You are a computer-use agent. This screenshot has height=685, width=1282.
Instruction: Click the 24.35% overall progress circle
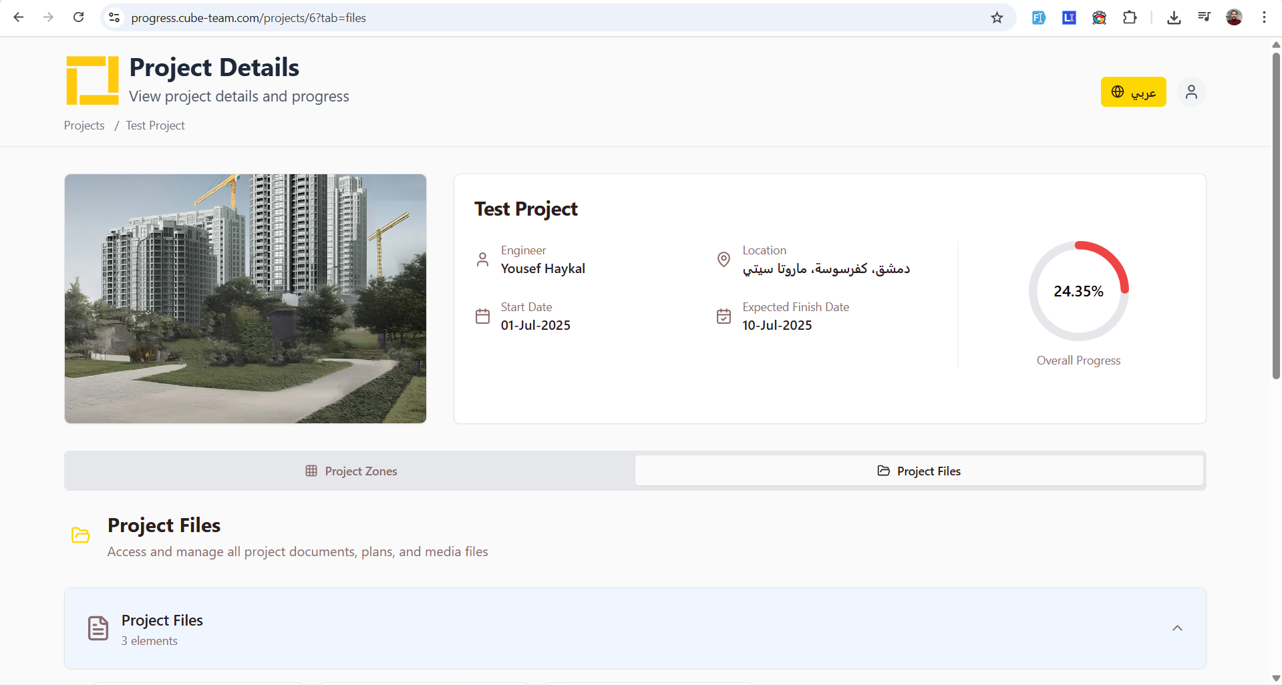coord(1078,291)
